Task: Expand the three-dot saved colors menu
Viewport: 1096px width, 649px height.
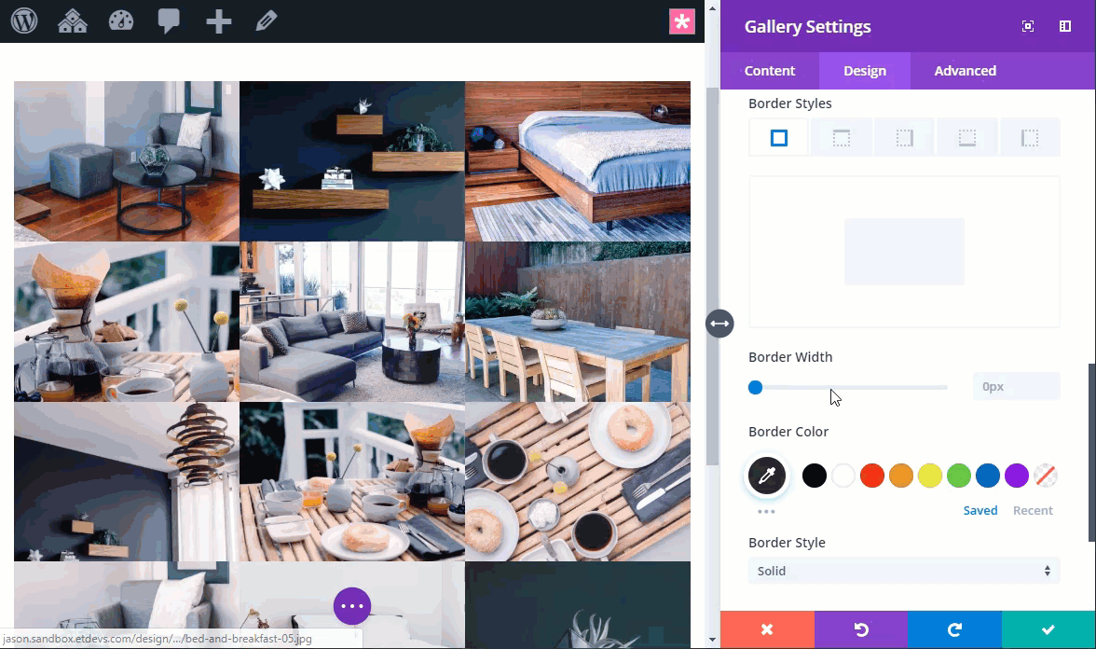Action: (766, 510)
